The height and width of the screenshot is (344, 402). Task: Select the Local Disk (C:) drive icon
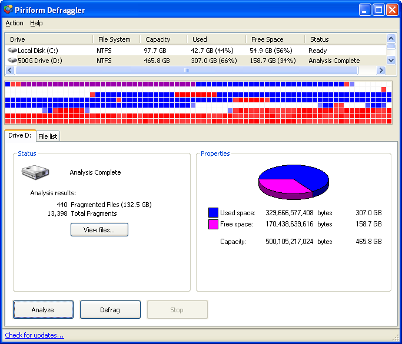pos(12,51)
